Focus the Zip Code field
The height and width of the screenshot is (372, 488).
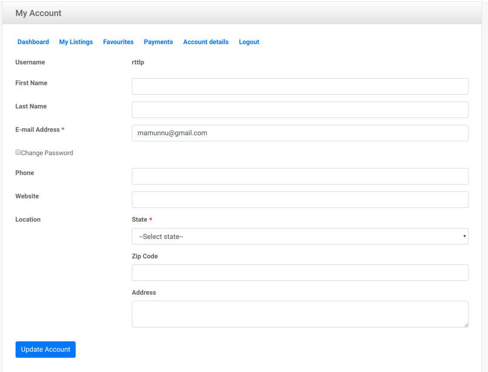coord(300,273)
